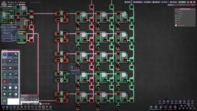Select the sandbox Fill tool
The width and height of the screenshot is (197, 111).
[x=168, y=102]
